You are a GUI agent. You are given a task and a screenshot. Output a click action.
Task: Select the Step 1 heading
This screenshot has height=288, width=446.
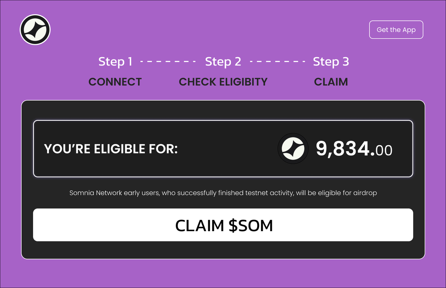coord(115,61)
